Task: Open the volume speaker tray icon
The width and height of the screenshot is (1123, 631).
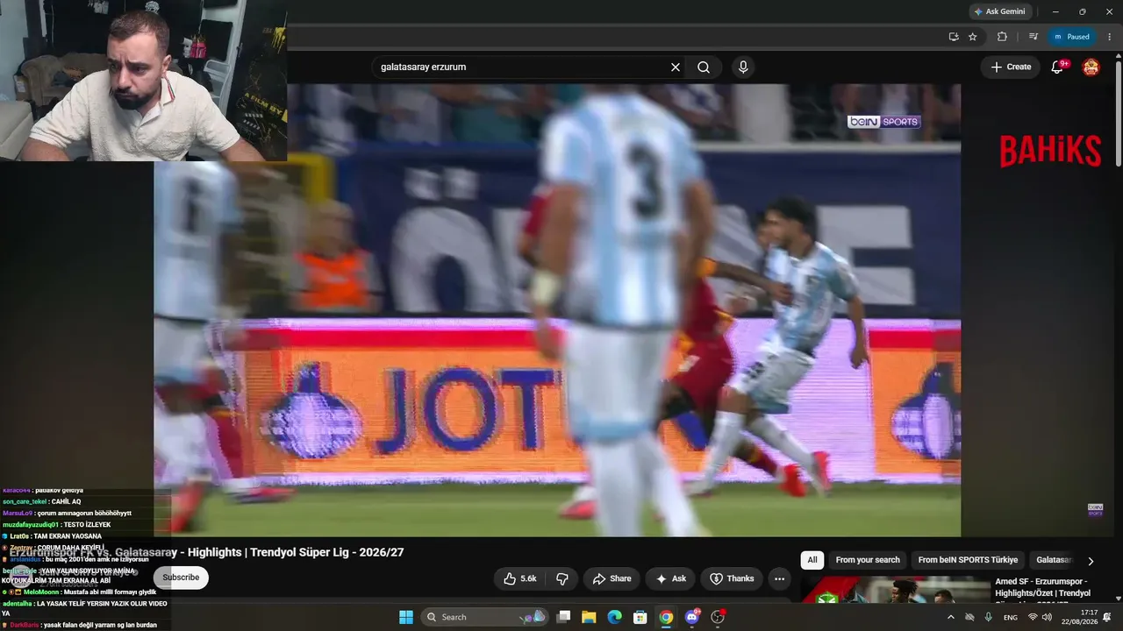Action: (1047, 617)
